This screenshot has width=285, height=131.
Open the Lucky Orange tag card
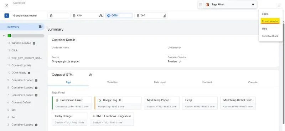69,119
